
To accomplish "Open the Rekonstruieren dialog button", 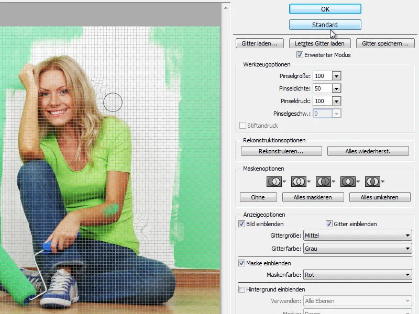I will click(x=281, y=151).
